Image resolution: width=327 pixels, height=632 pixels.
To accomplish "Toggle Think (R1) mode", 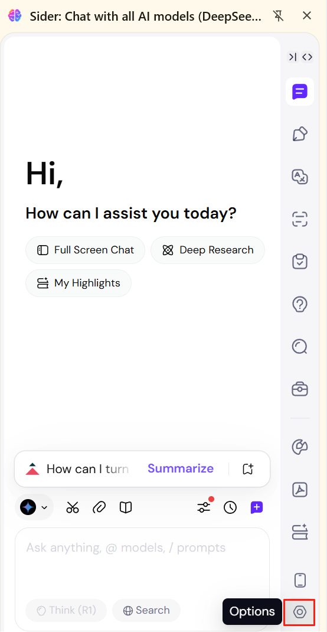I will coord(66,610).
